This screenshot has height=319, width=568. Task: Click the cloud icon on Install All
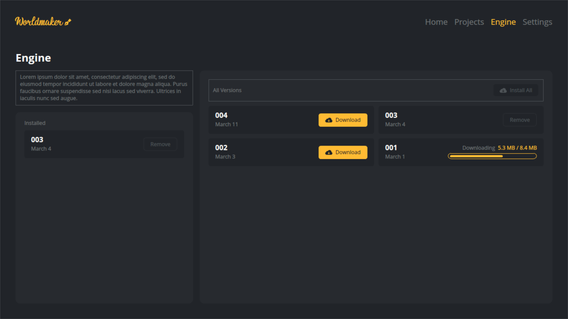coord(503,90)
